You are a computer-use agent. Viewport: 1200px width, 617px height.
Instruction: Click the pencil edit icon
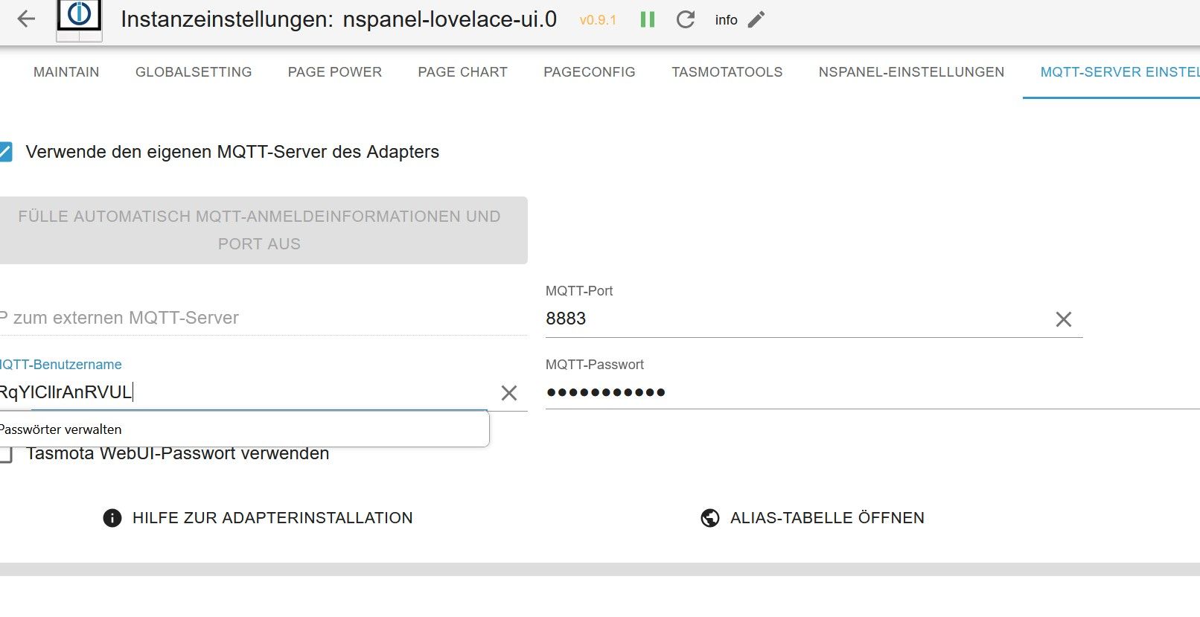[x=756, y=20]
